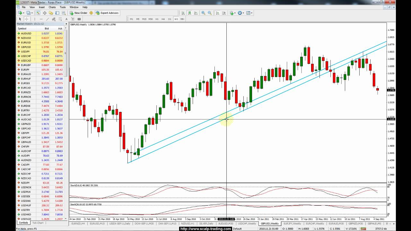The image size is (411, 231).
Task: Open the Insert menu
Action: click(42, 7)
